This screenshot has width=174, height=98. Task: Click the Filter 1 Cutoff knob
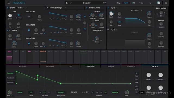tap(111, 14)
